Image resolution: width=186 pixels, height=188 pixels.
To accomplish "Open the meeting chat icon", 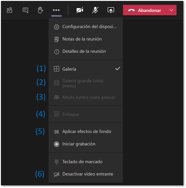I will pyautogui.click(x=25, y=10).
